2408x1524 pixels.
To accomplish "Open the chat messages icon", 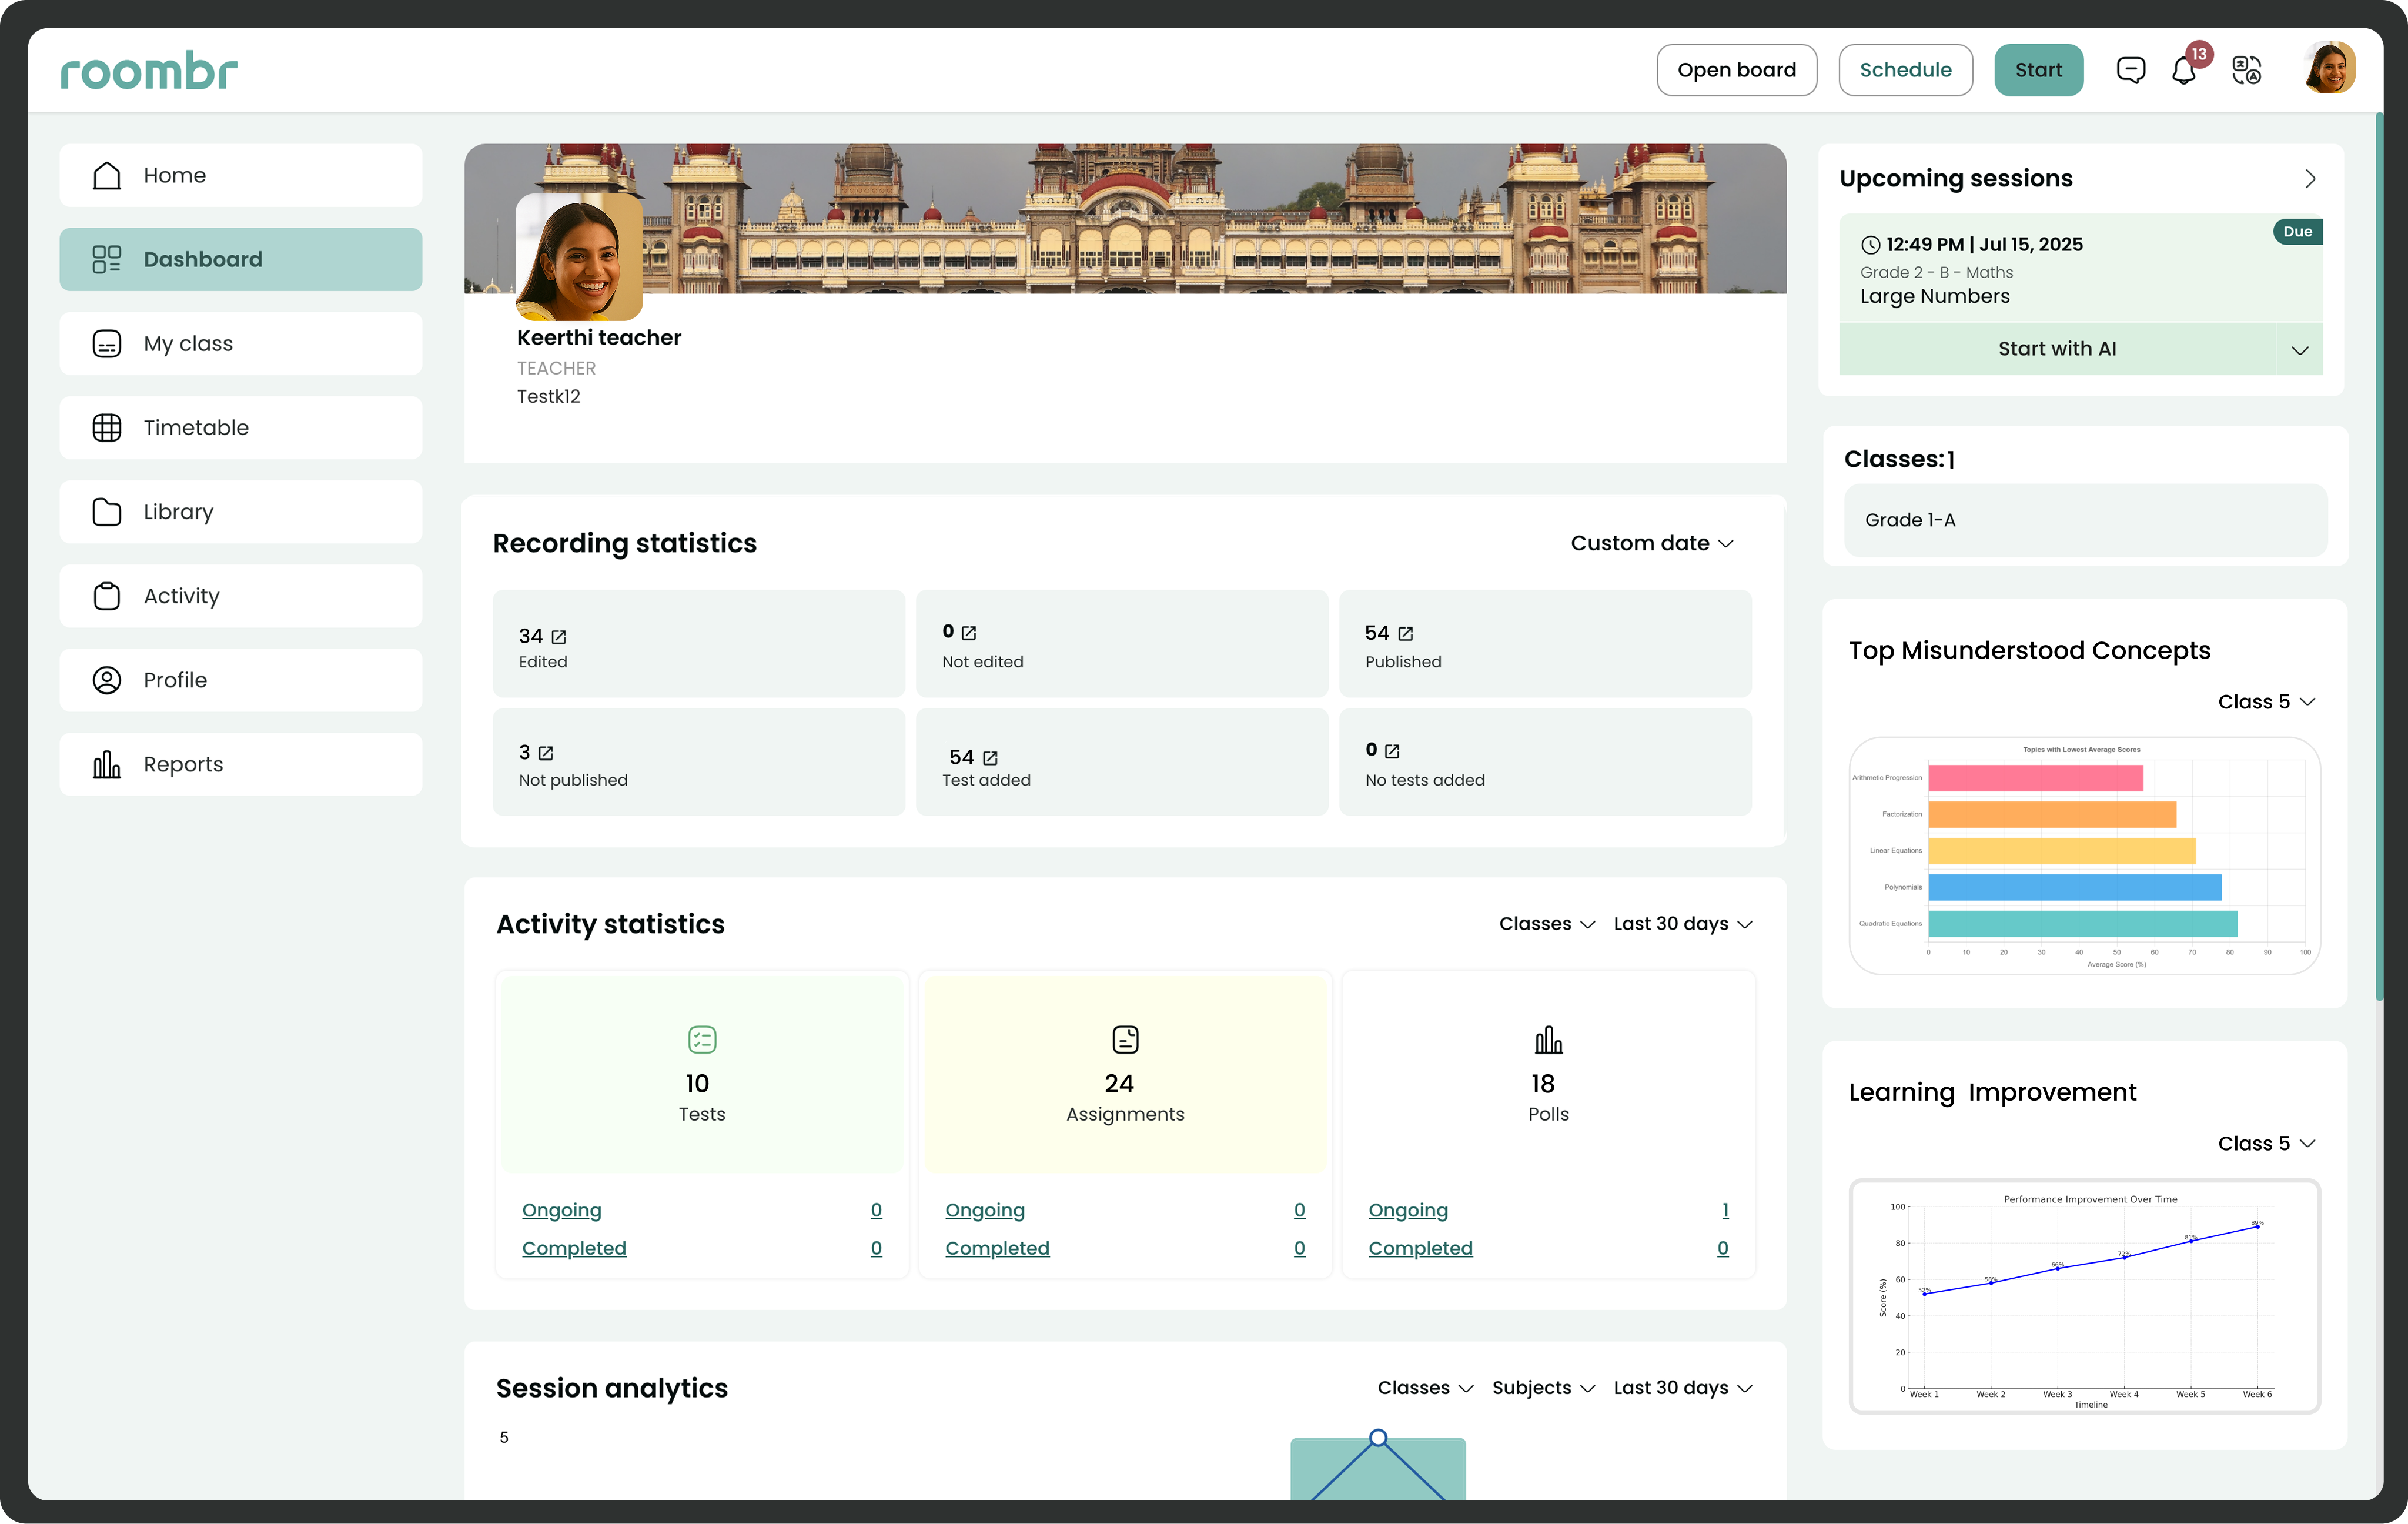I will 2130,70.
